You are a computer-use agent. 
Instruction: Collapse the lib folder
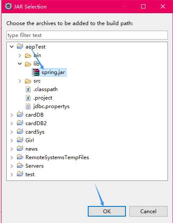tap(20, 64)
